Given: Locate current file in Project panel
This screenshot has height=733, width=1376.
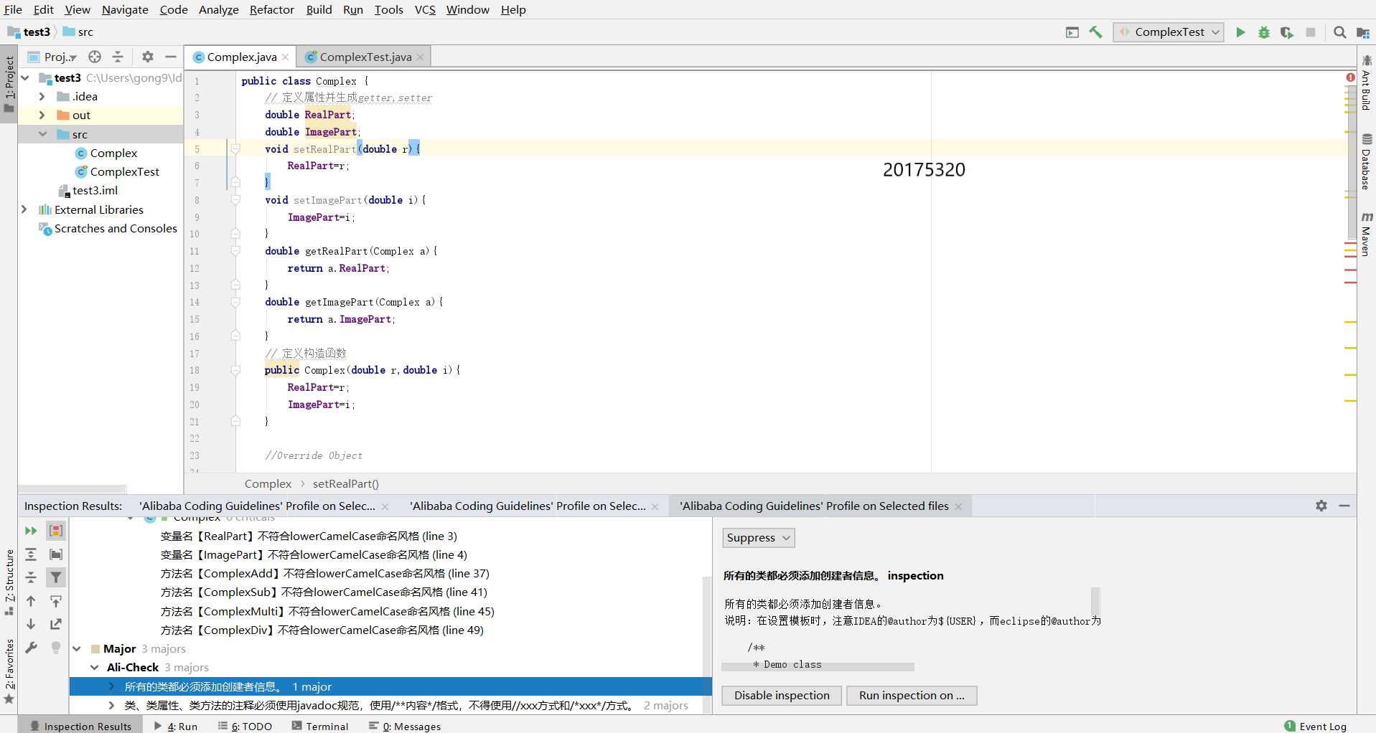Looking at the screenshot, I should 95,57.
